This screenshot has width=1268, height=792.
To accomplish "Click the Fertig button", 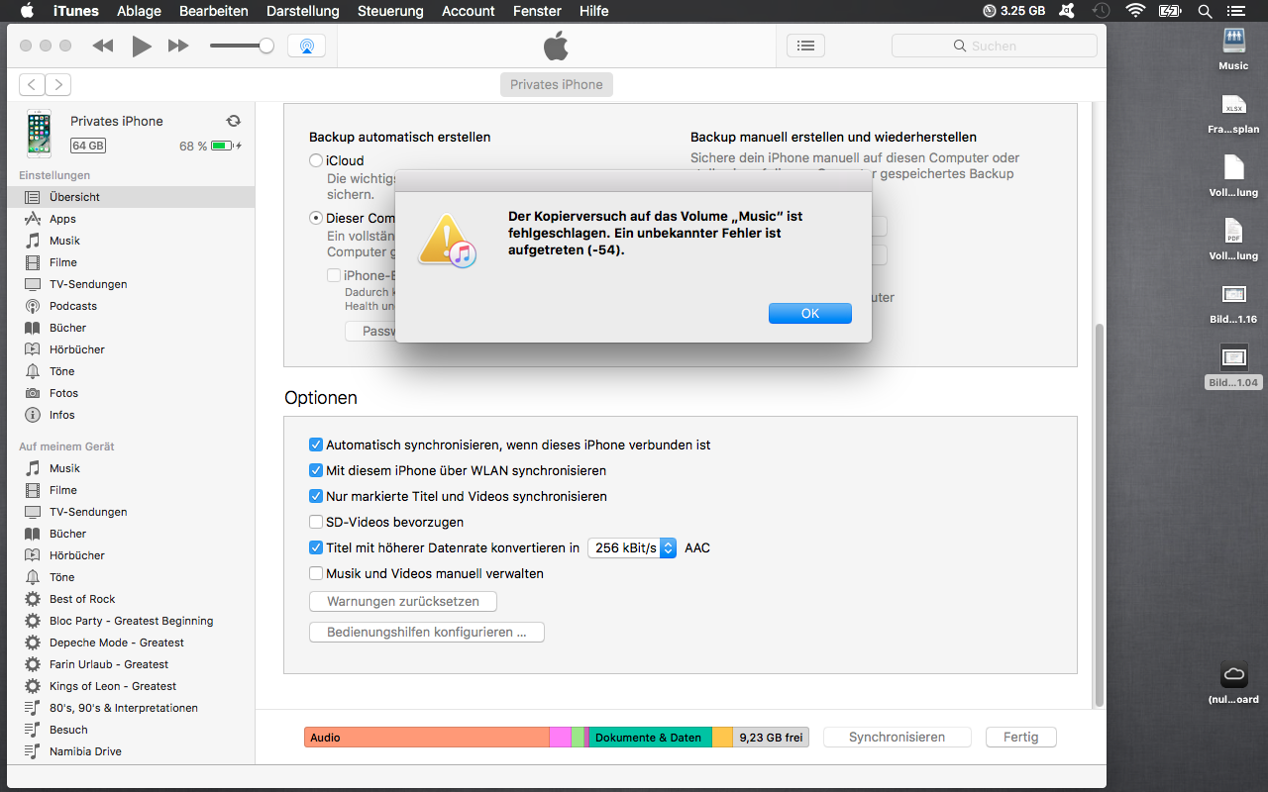I will (1021, 737).
